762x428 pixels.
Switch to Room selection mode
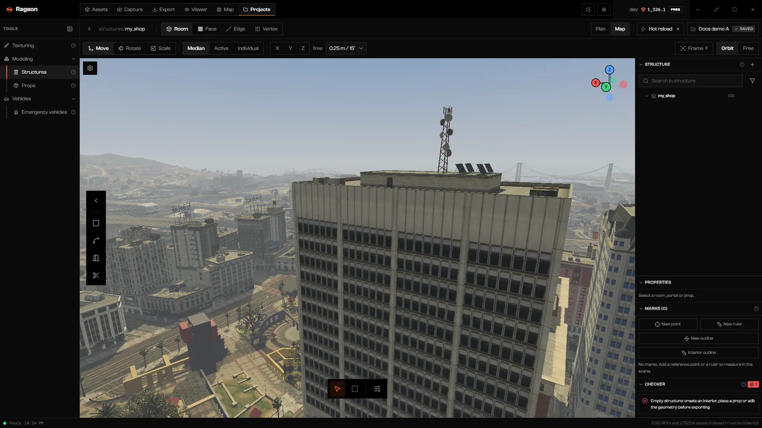coord(177,29)
